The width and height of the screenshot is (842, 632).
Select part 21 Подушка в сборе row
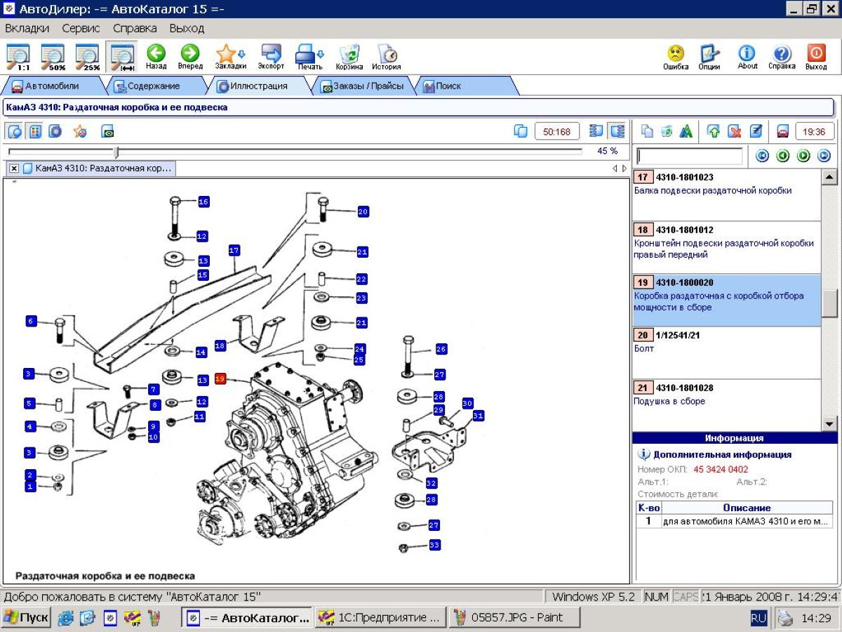(x=726, y=405)
